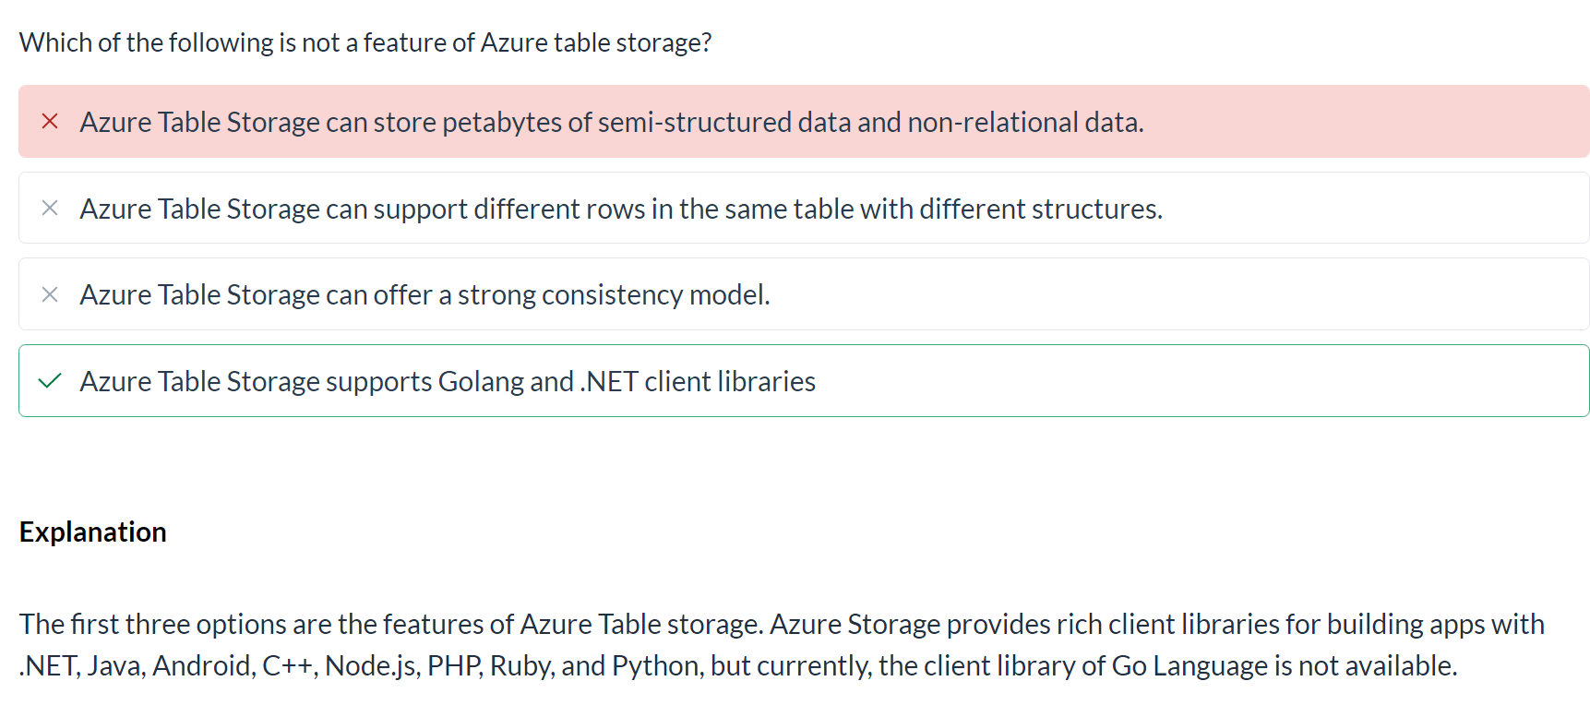Image resolution: width=1590 pixels, height=705 pixels.
Task: Click 'client libraries' in the green-bordered answer
Action: [x=730, y=382]
